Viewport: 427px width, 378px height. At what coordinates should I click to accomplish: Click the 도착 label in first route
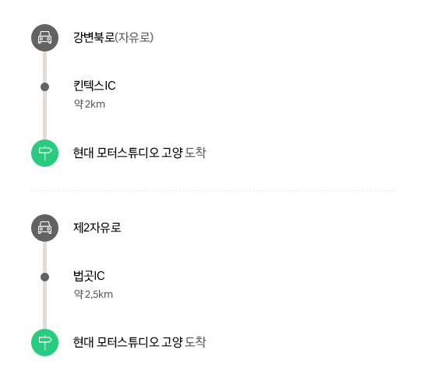click(196, 153)
